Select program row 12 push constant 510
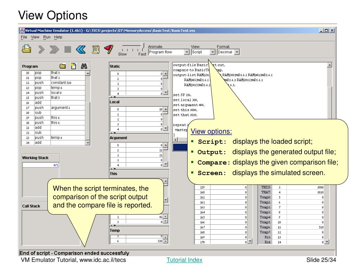 [x=53, y=83]
